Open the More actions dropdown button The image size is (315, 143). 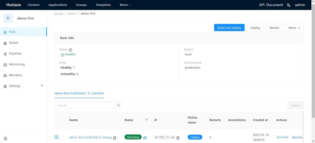[294, 28]
